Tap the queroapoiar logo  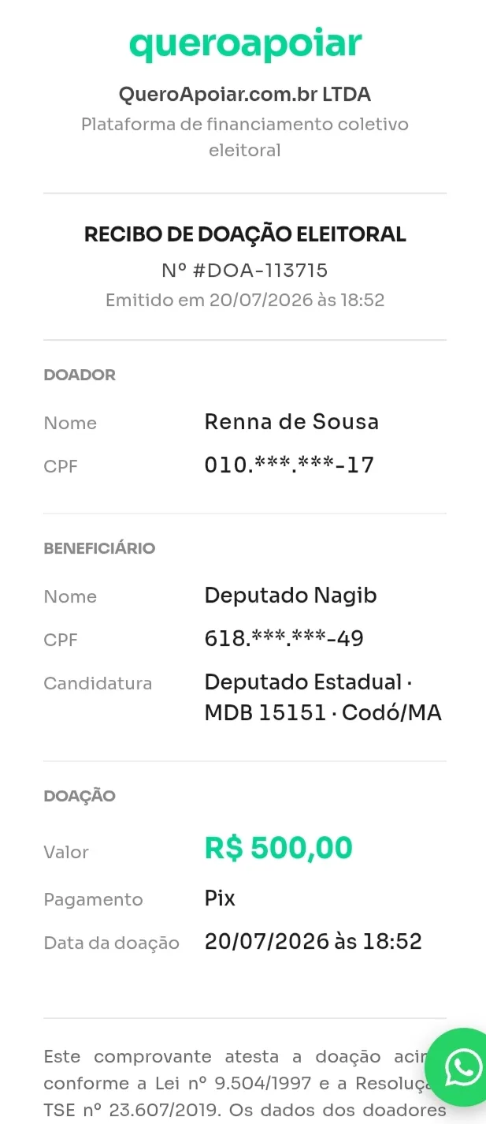tap(245, 46)
